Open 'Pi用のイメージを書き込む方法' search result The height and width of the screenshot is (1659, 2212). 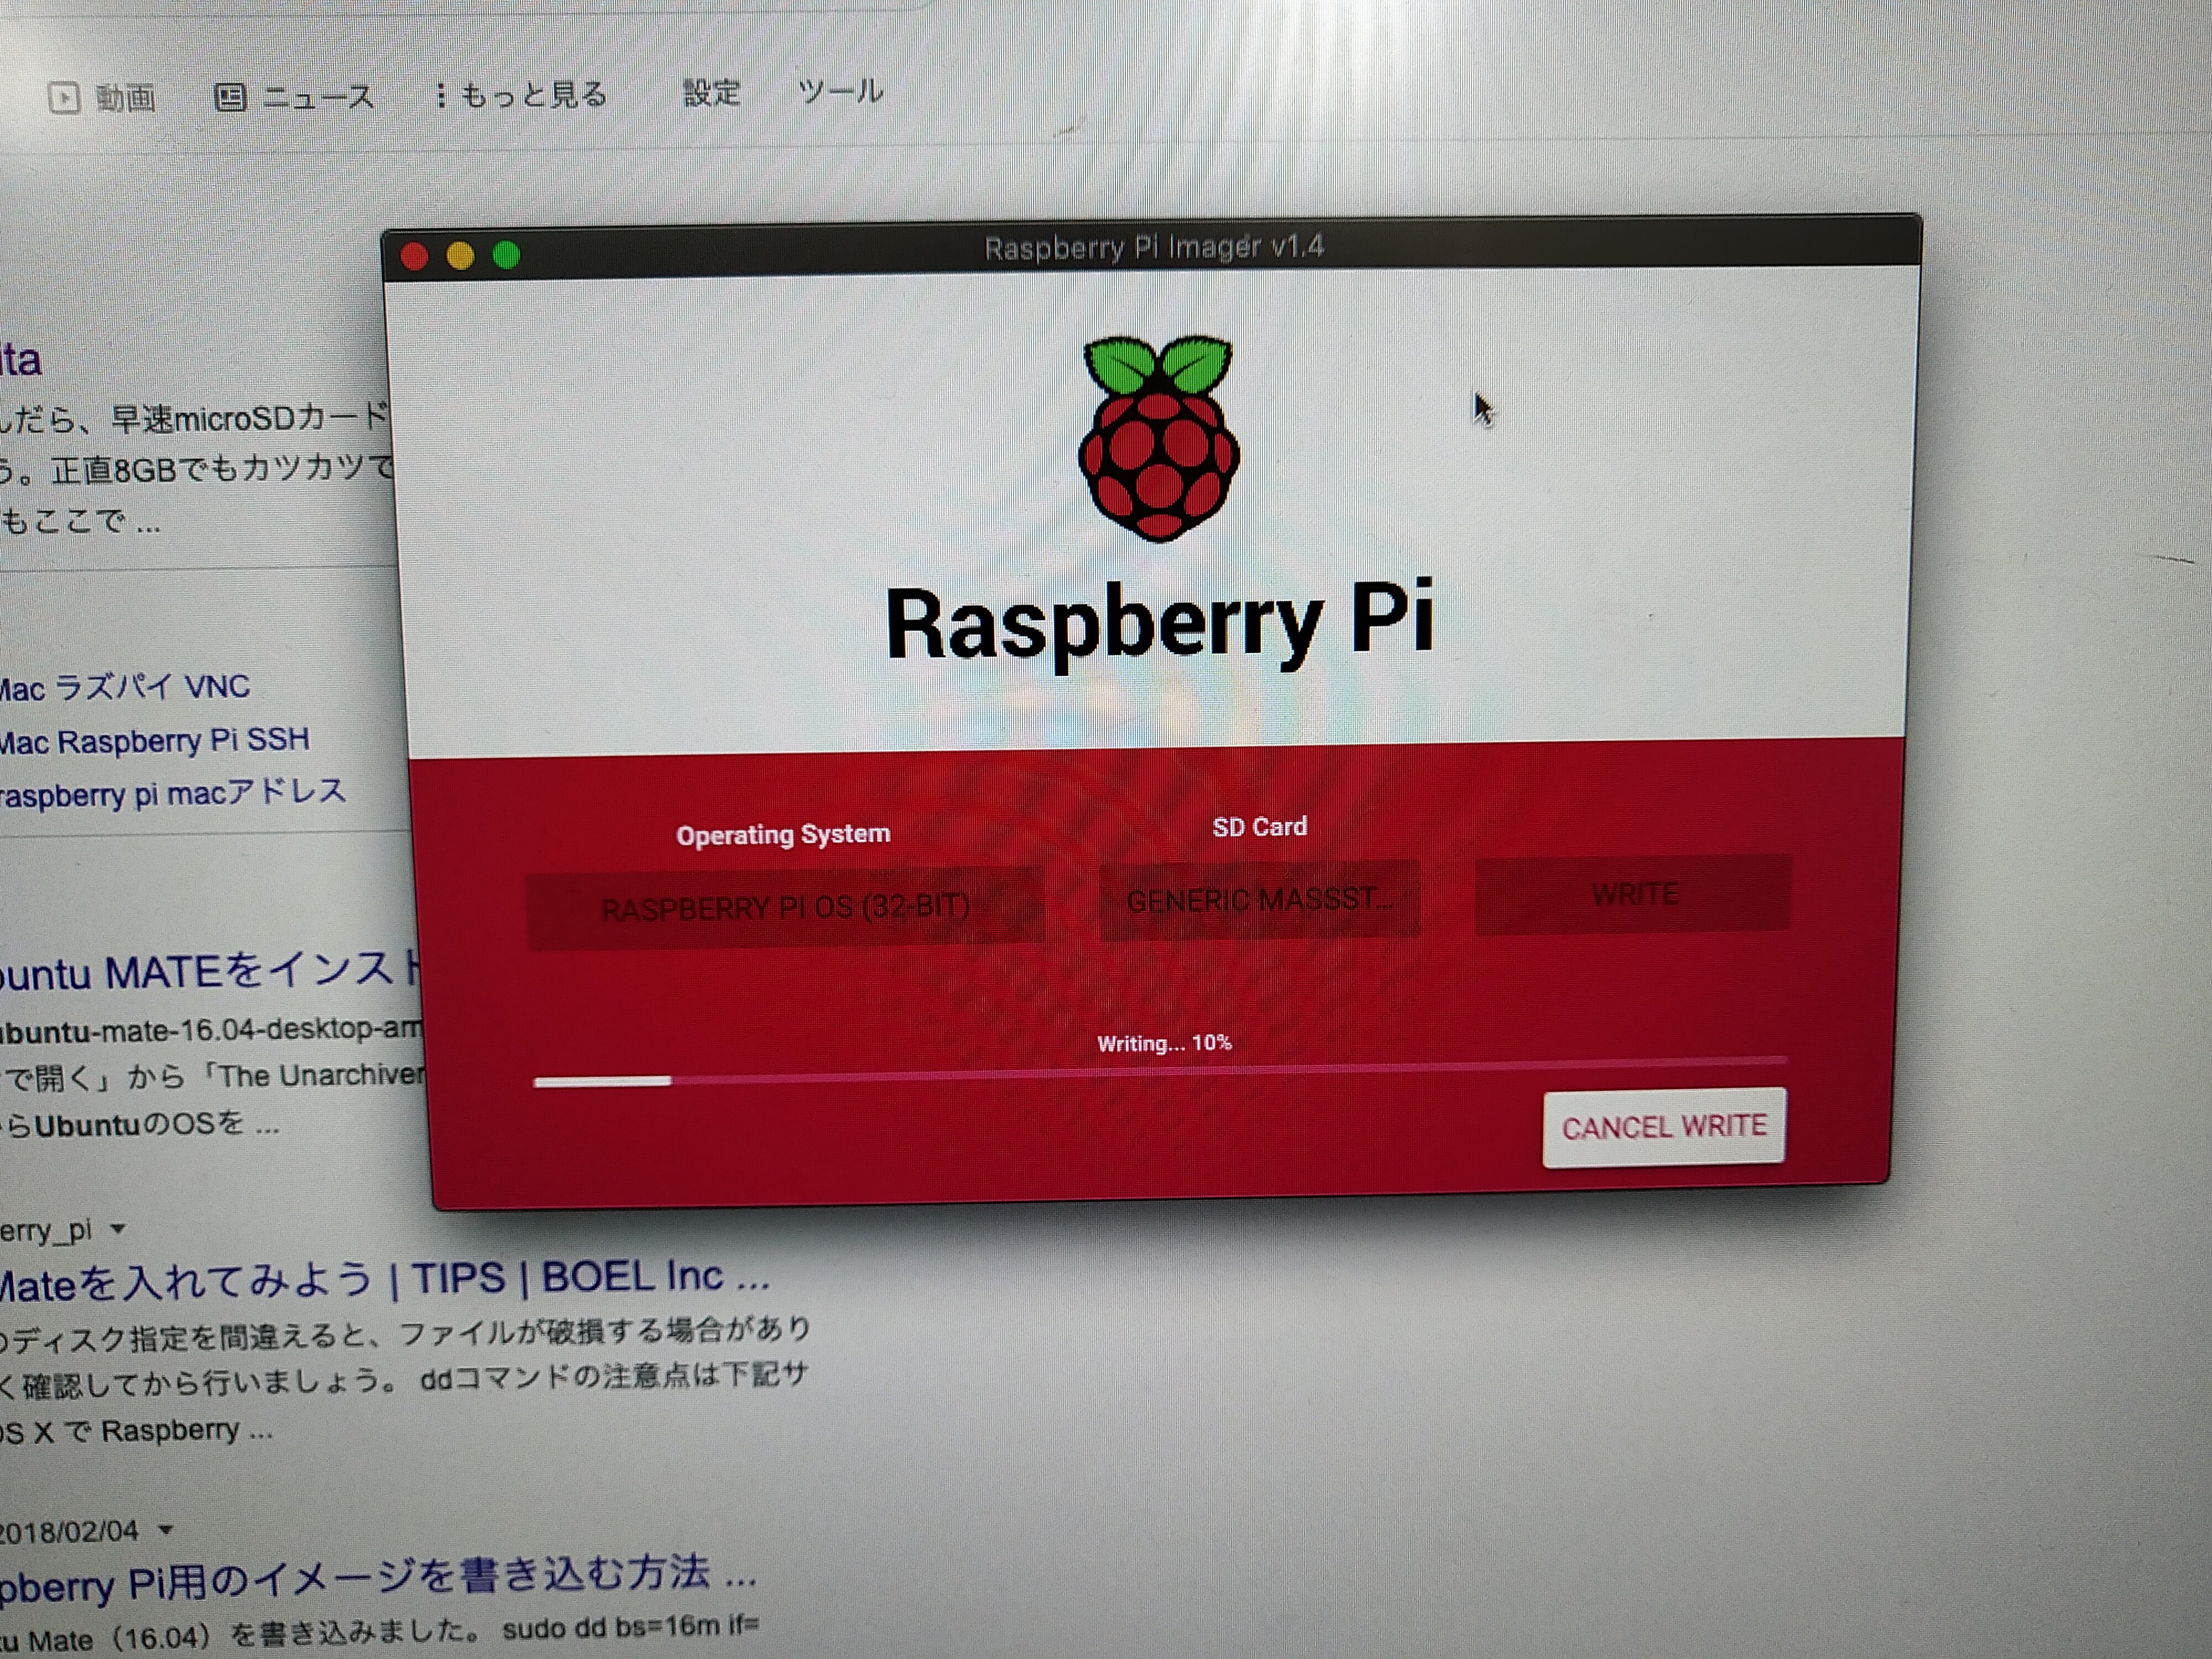click(377, 1580)
